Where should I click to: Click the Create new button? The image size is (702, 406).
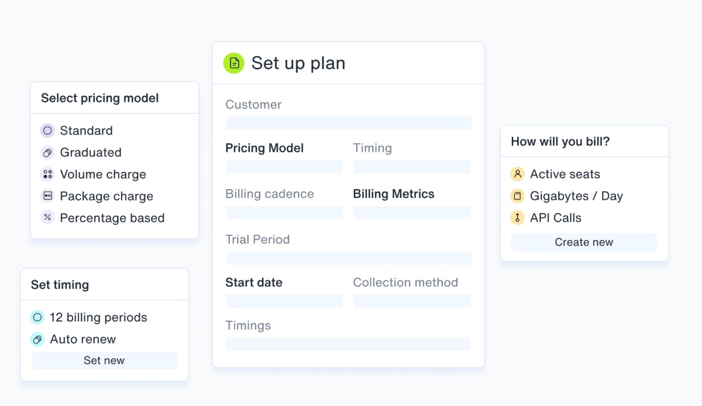pos(584,242)
